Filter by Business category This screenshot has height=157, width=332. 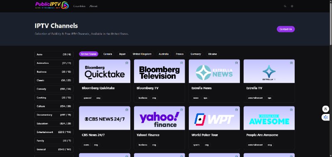pos(54,72)
